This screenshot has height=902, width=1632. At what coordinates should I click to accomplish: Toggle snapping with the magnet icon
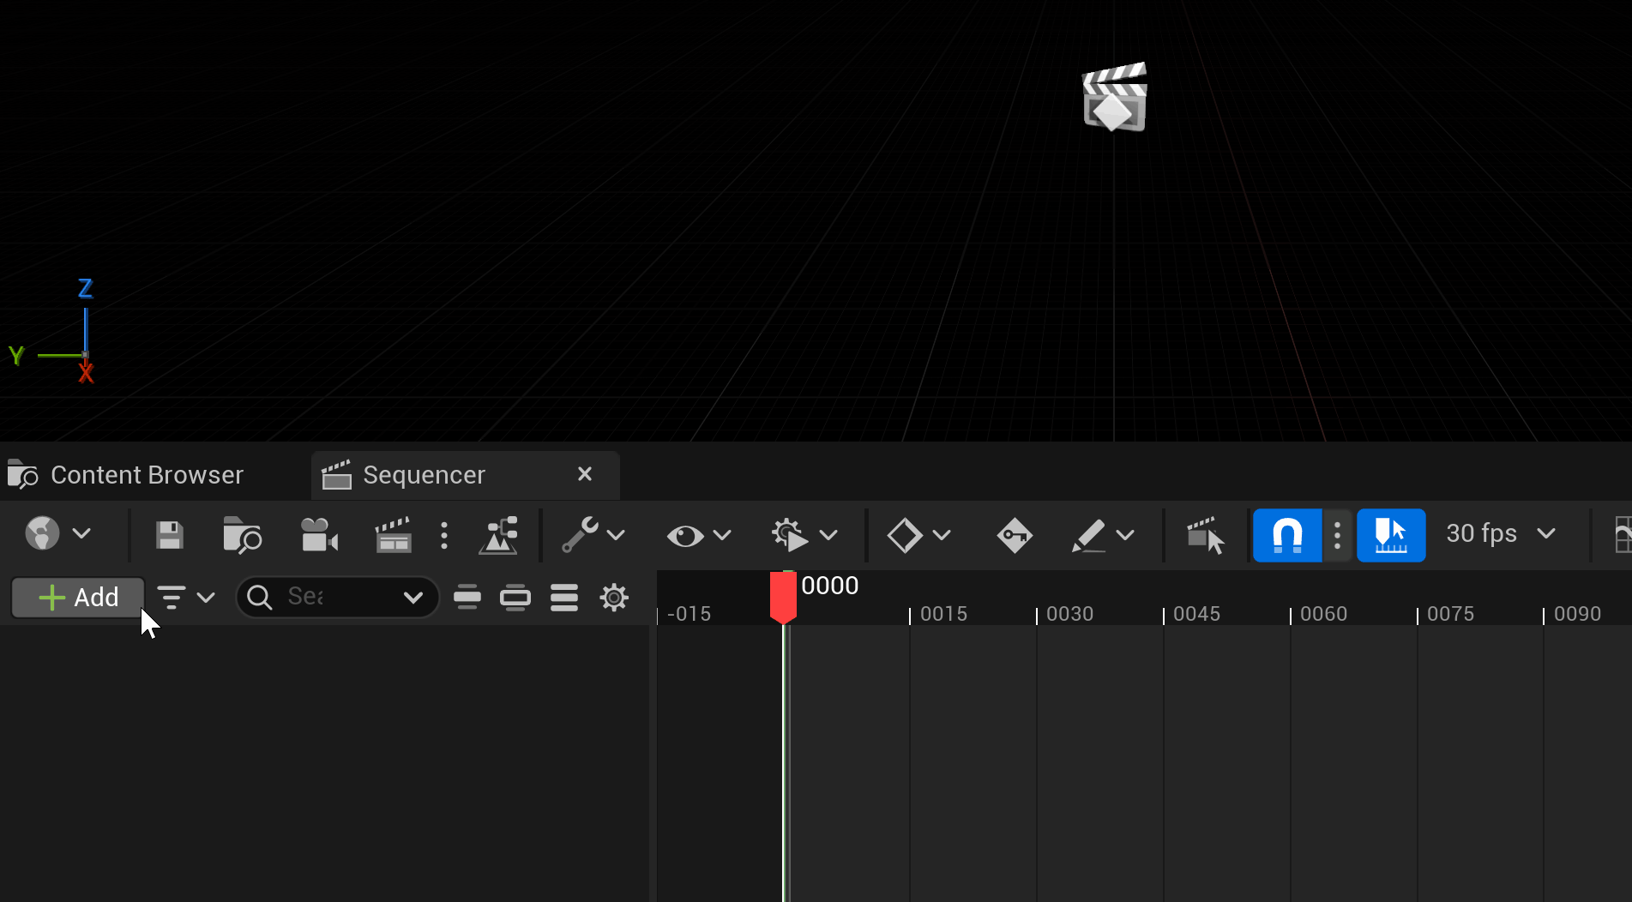coord(1287,535)
